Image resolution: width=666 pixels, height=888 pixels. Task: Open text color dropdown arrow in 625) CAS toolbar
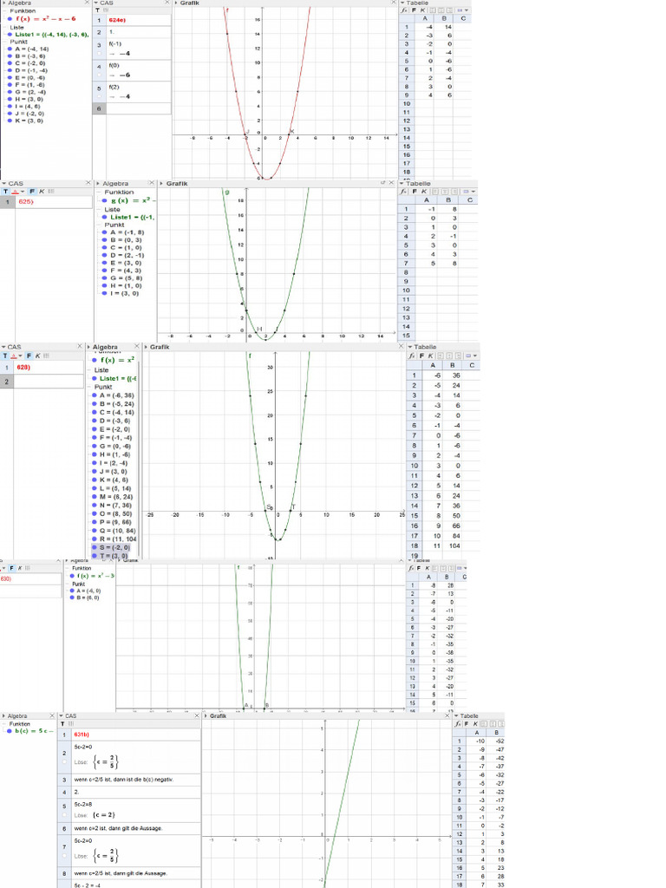[x=23, y=192]
